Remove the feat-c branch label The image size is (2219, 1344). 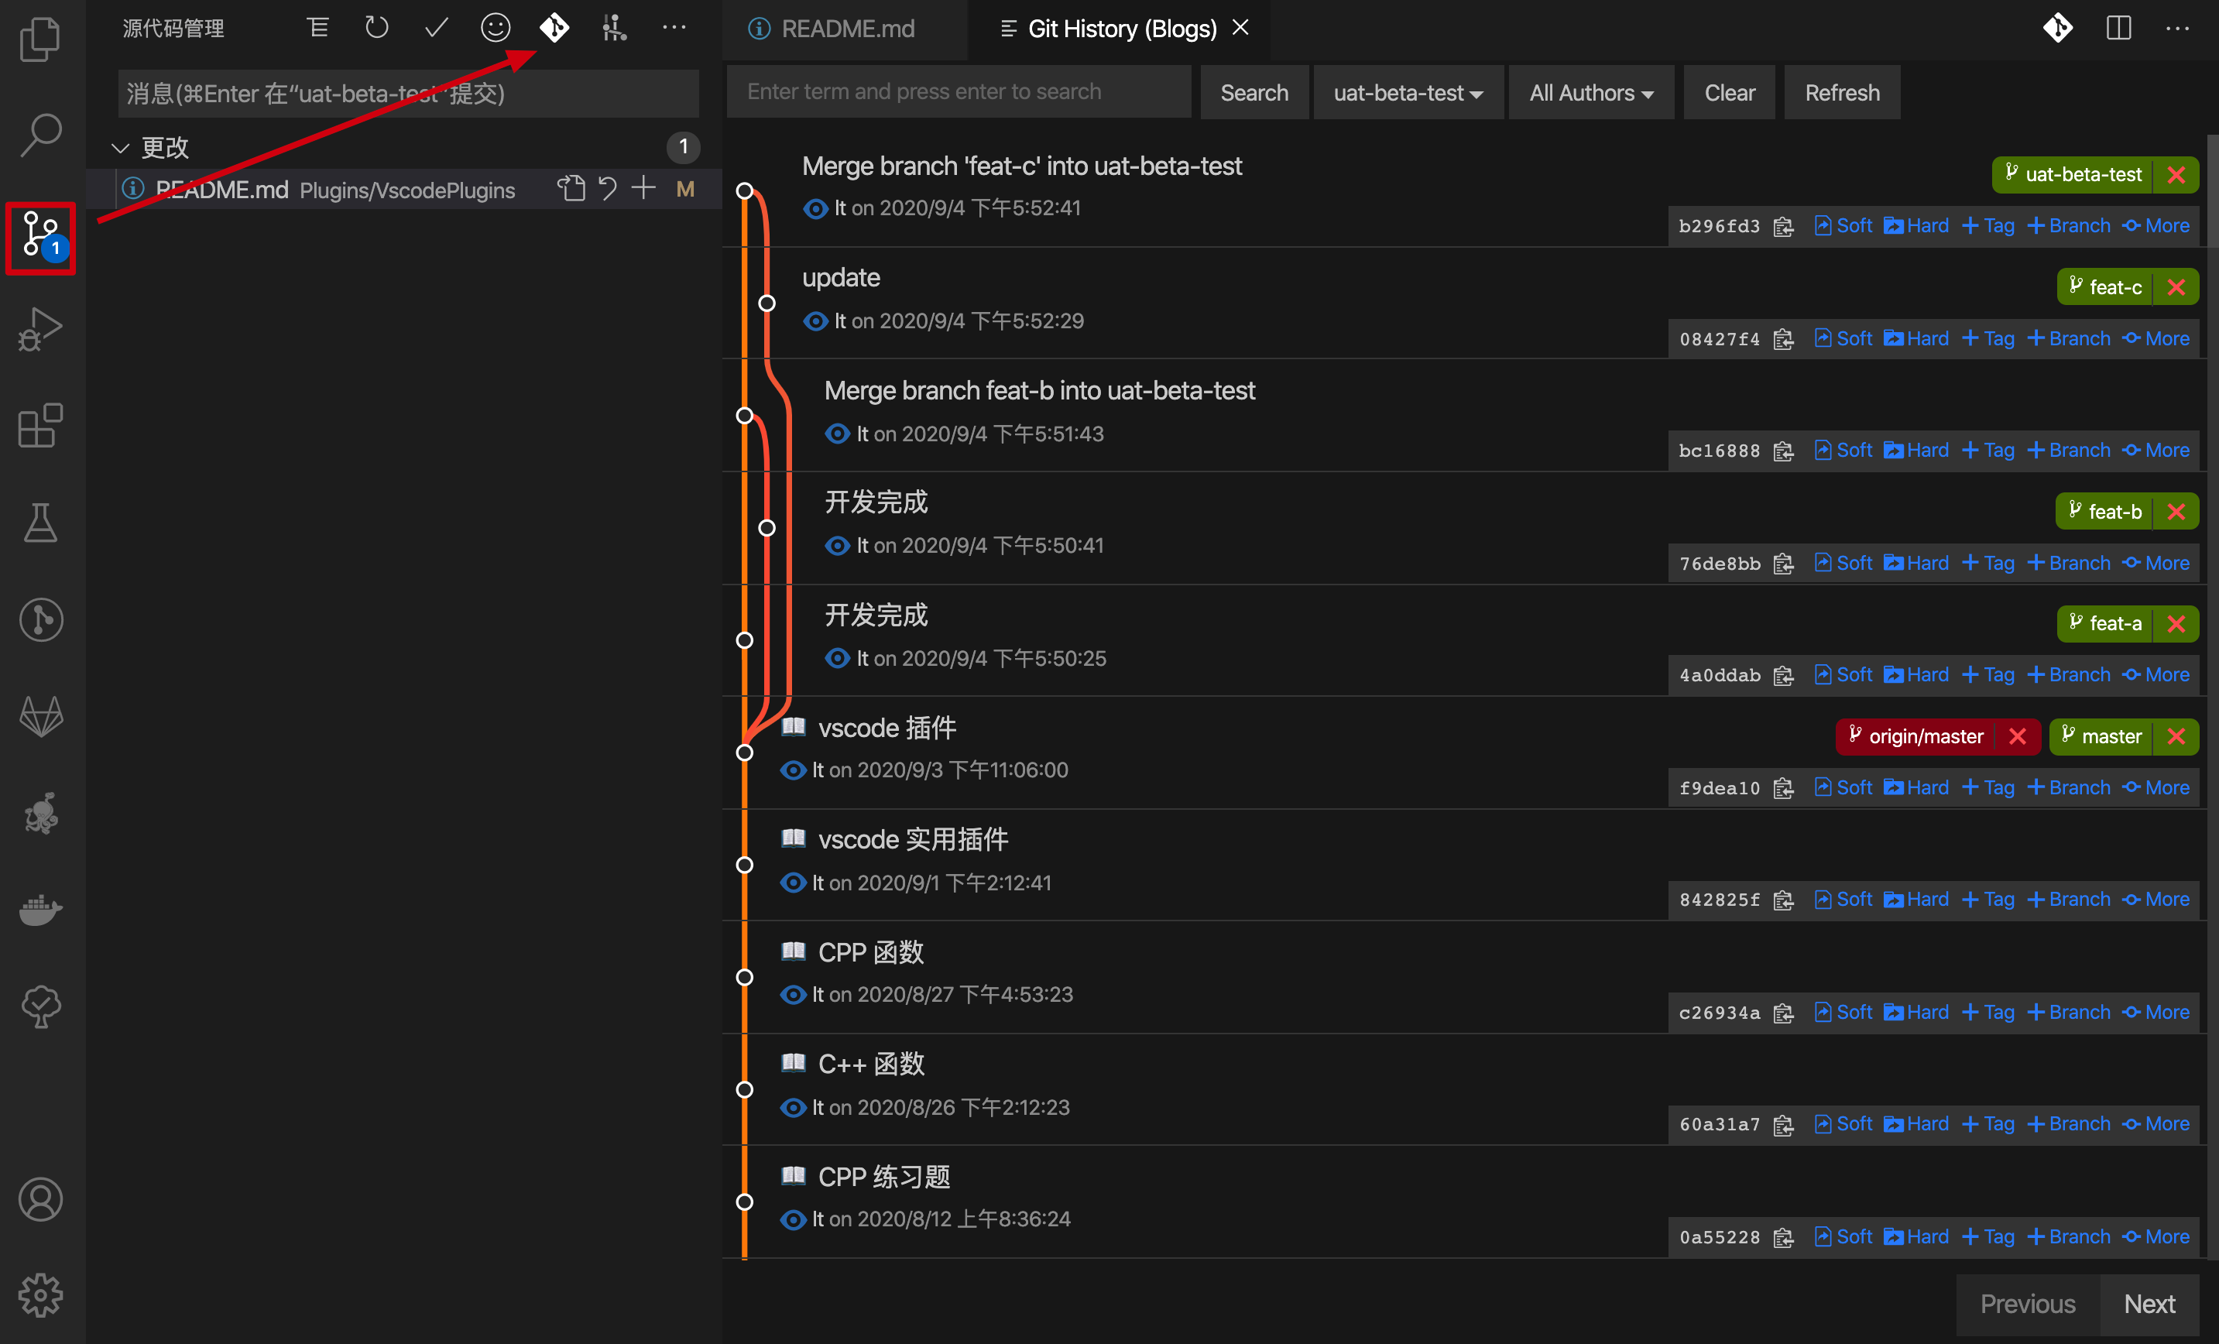click(x=2176, y=286)
